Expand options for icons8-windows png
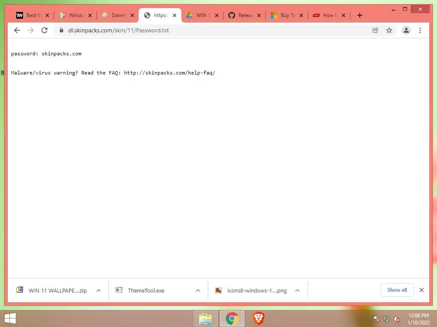437x327 pixels. pyautogui.click(x=297, y=290)
